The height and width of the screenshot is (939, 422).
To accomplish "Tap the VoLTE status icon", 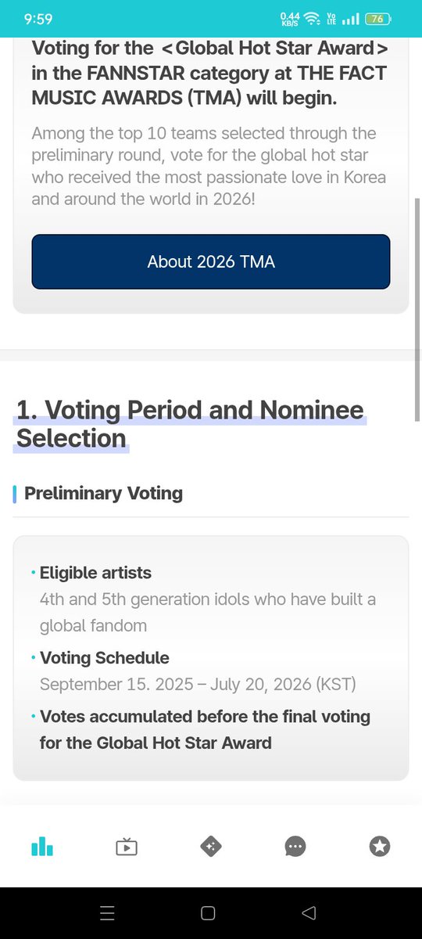I will [331, 18].
